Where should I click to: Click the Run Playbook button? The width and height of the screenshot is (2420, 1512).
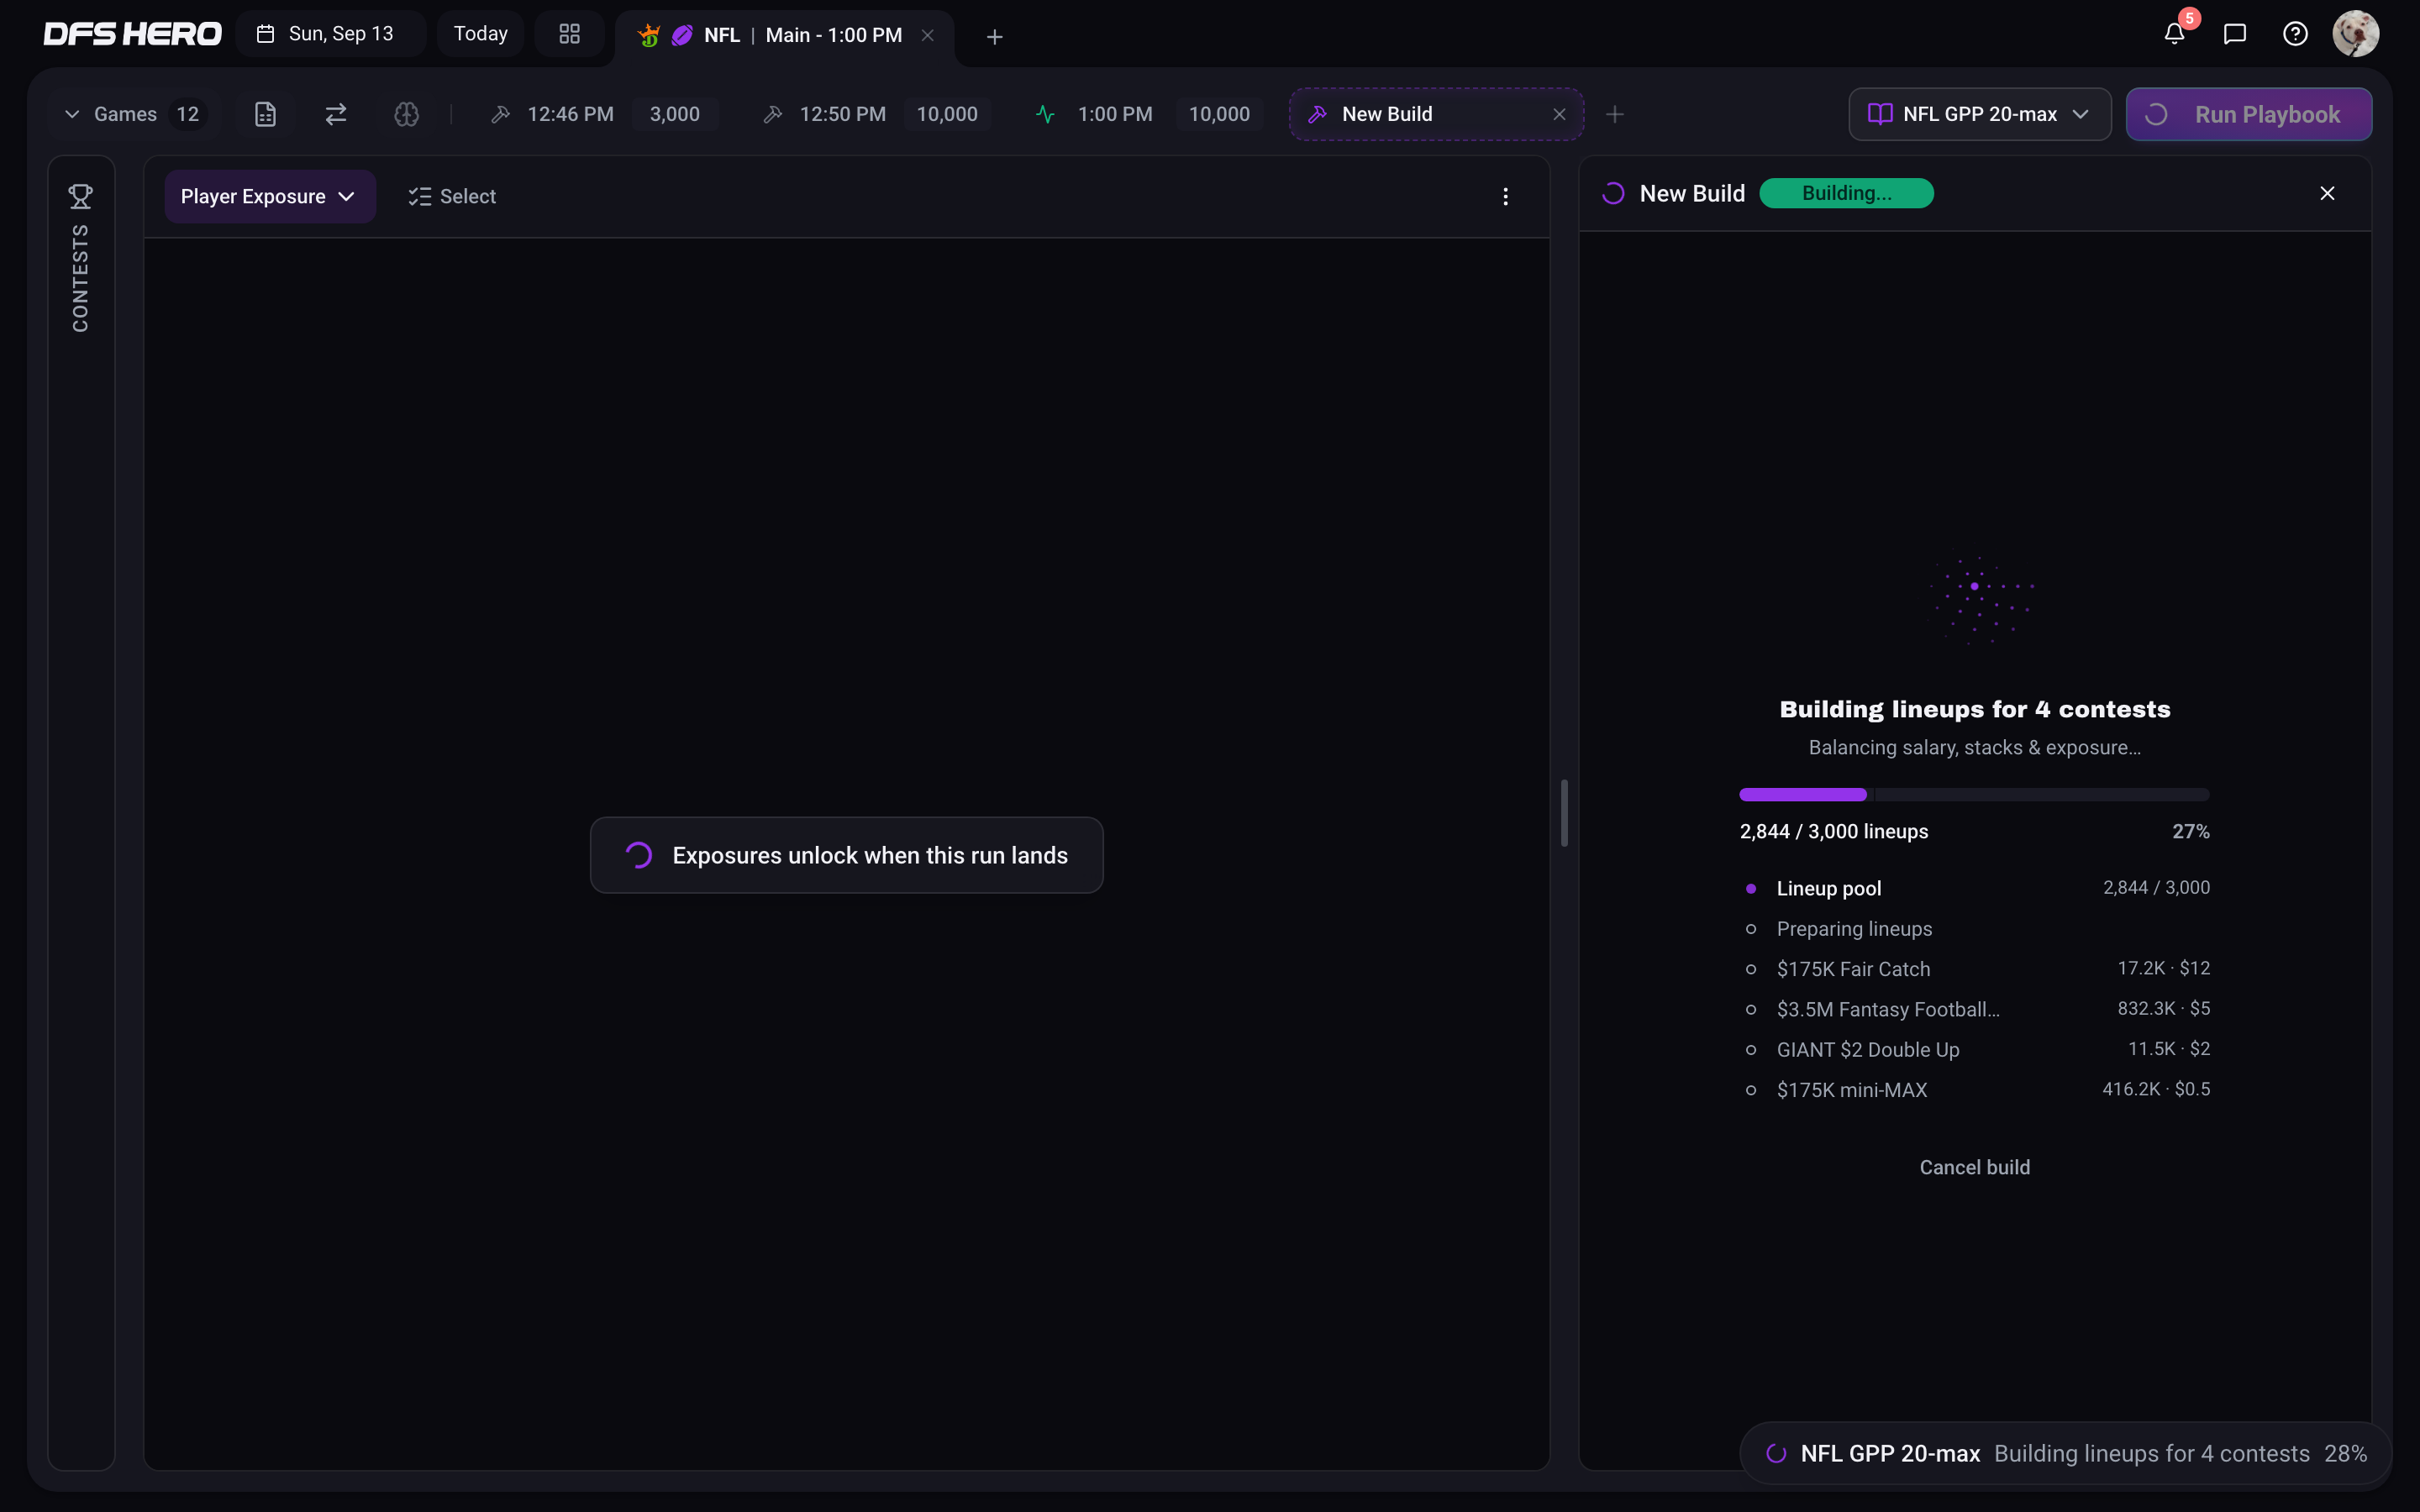[2248, 114]
